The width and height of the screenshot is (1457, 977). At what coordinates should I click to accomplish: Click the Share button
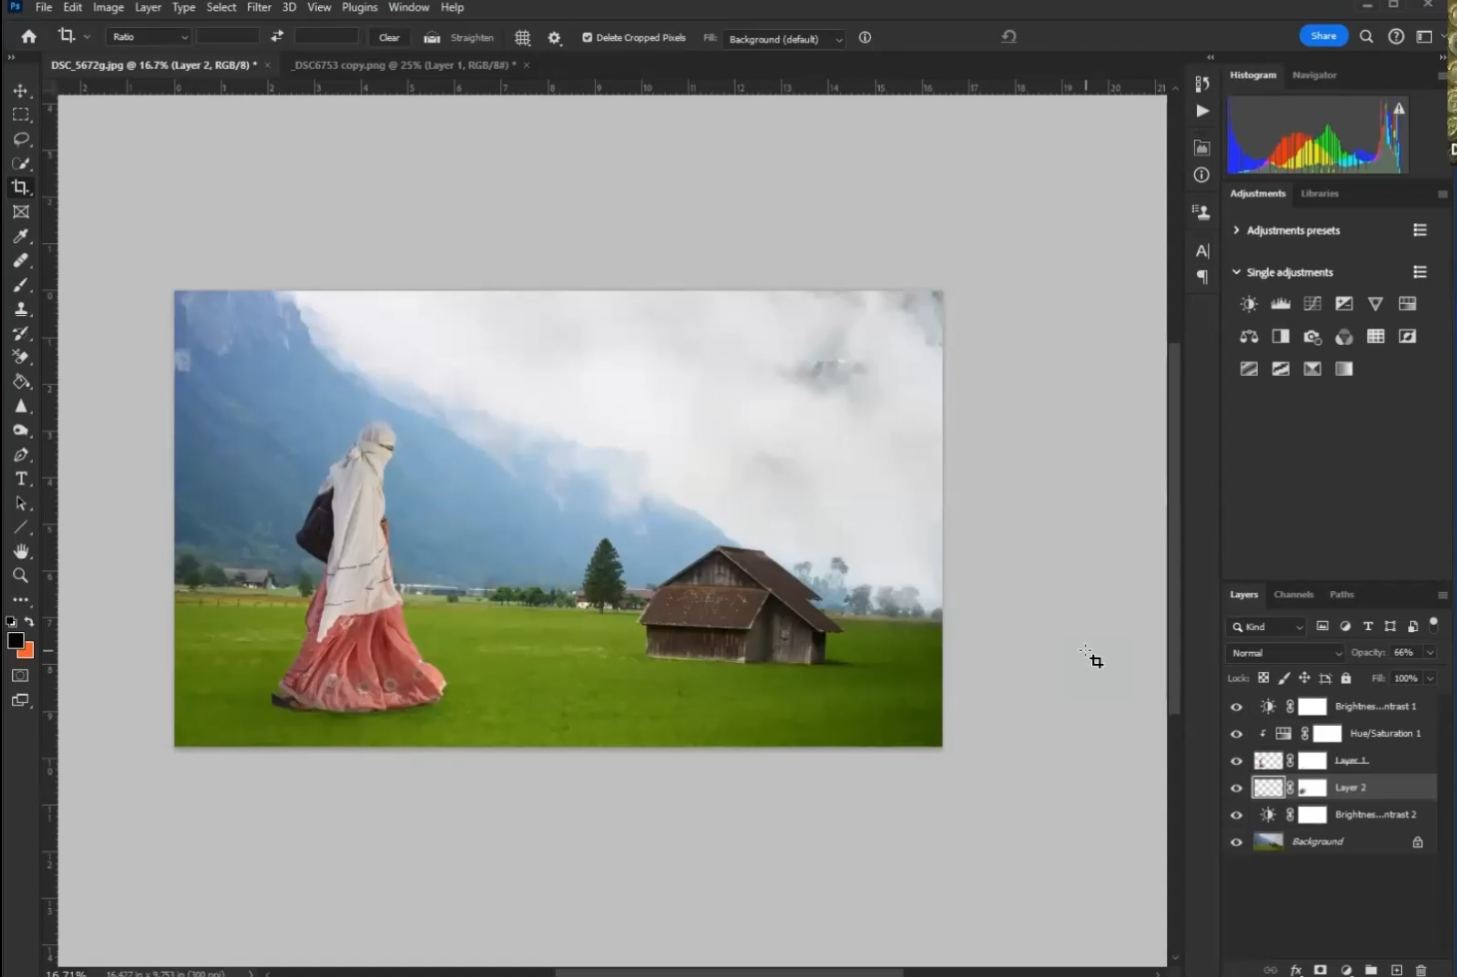pos(1322,36)
